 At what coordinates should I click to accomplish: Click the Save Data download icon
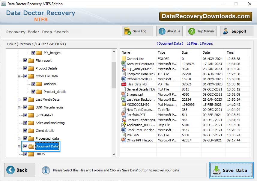[x=217, y=170]
